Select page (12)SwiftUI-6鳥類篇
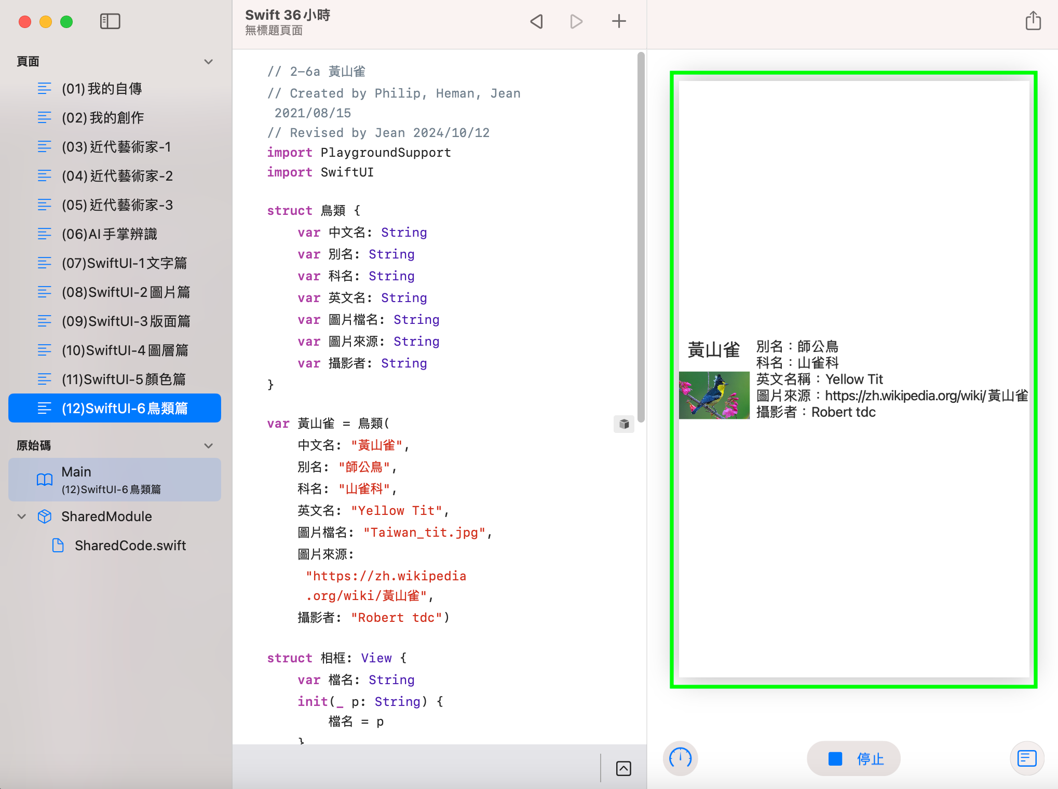The width and height of the screenshot is (1058, 789). tap(125, 409)
